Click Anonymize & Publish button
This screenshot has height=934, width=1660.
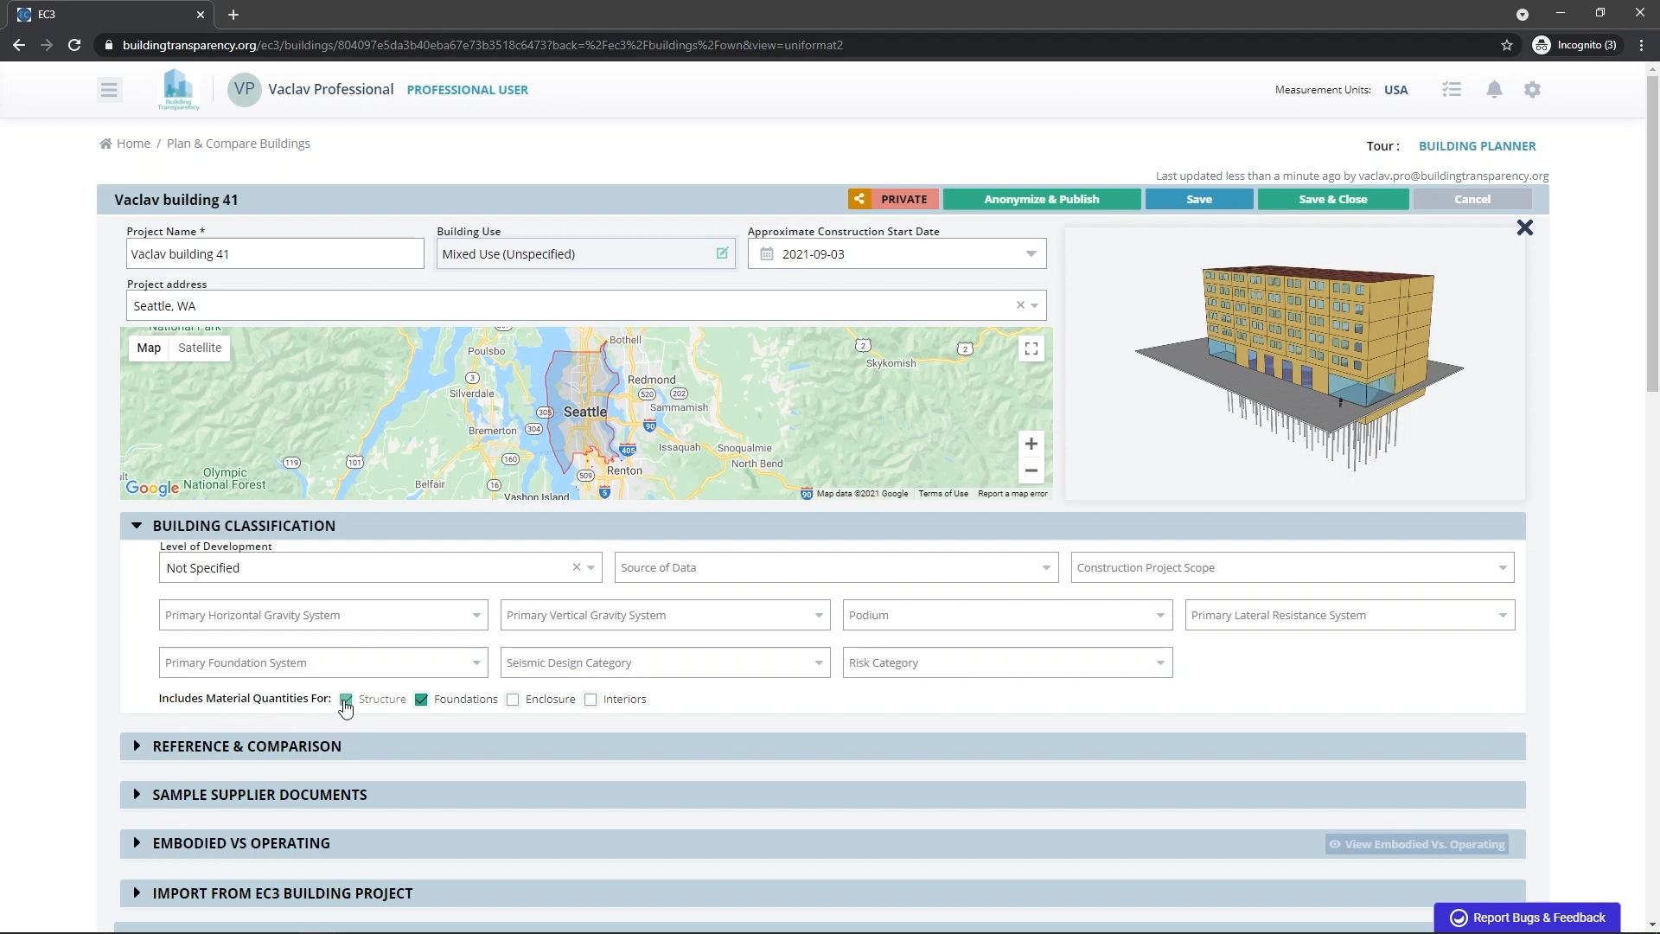[1041, 200]
